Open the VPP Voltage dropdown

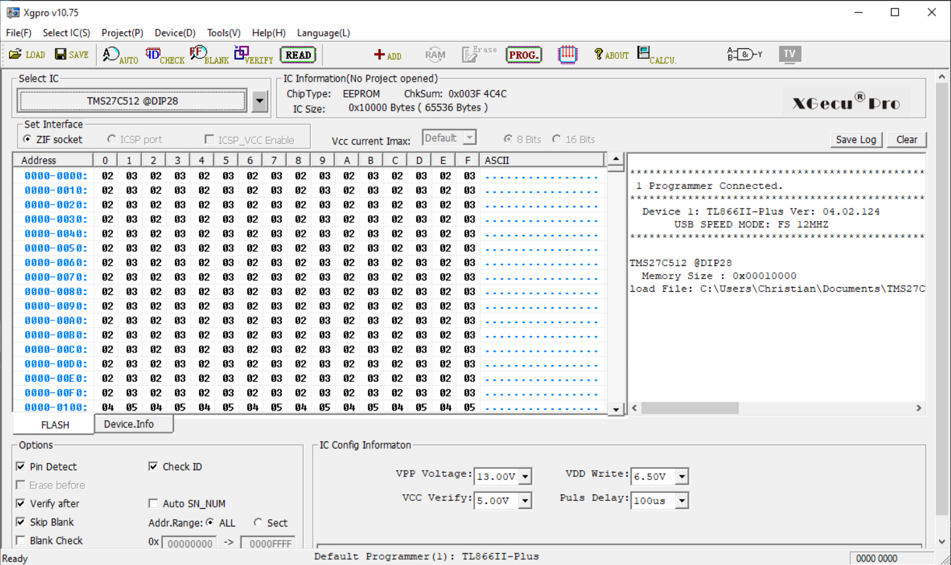pos(525,477)
